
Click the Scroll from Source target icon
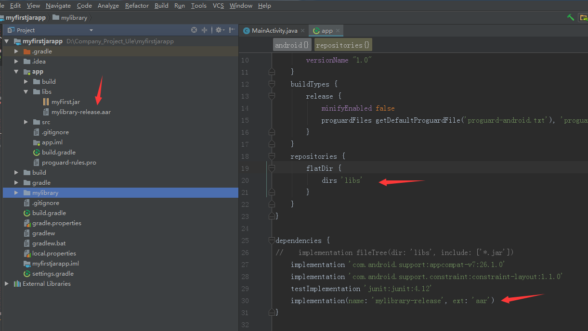click(x=194, y=30)
